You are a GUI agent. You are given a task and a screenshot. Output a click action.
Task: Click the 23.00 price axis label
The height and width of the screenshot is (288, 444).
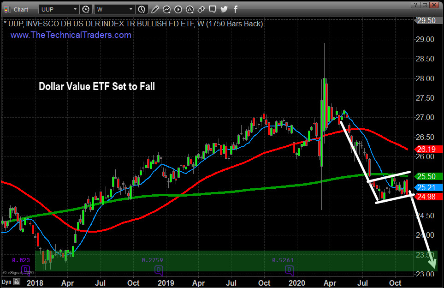(425, 274)
